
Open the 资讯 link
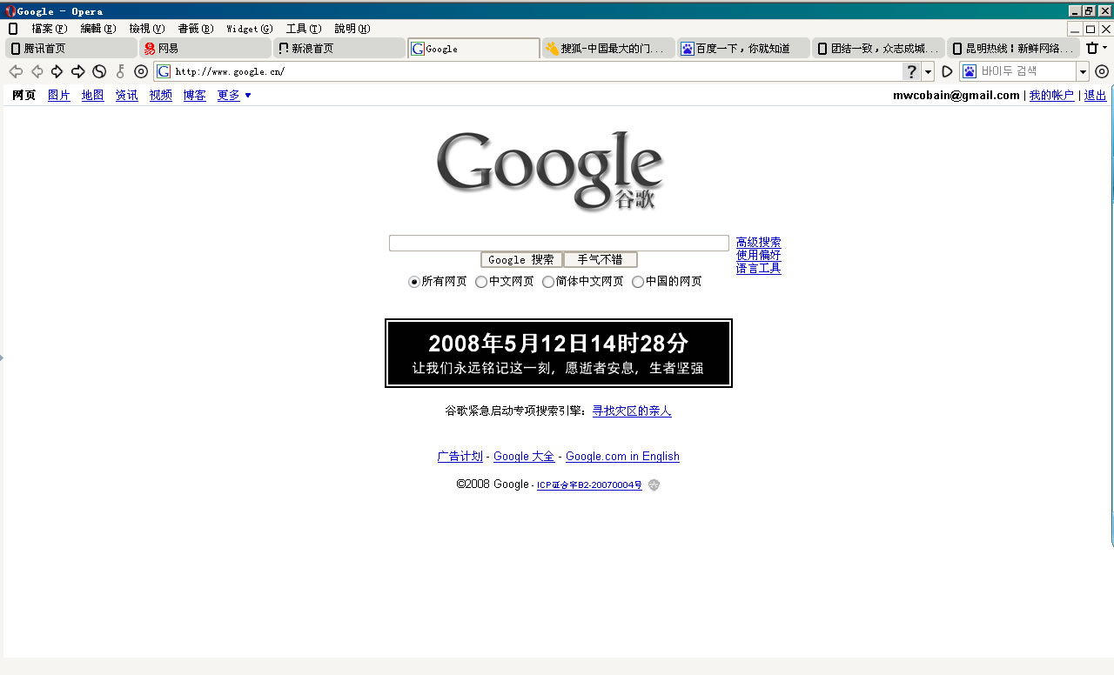[127, 96]
